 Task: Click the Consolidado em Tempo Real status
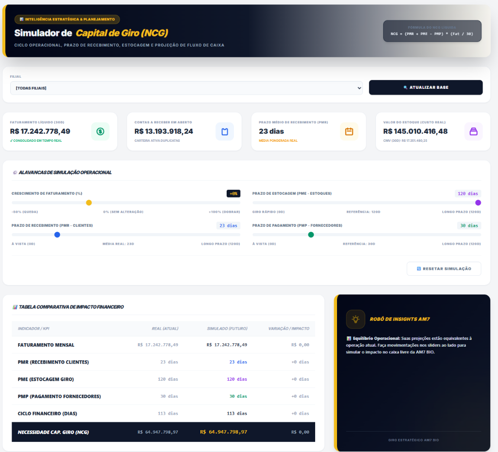pos(36,141)
